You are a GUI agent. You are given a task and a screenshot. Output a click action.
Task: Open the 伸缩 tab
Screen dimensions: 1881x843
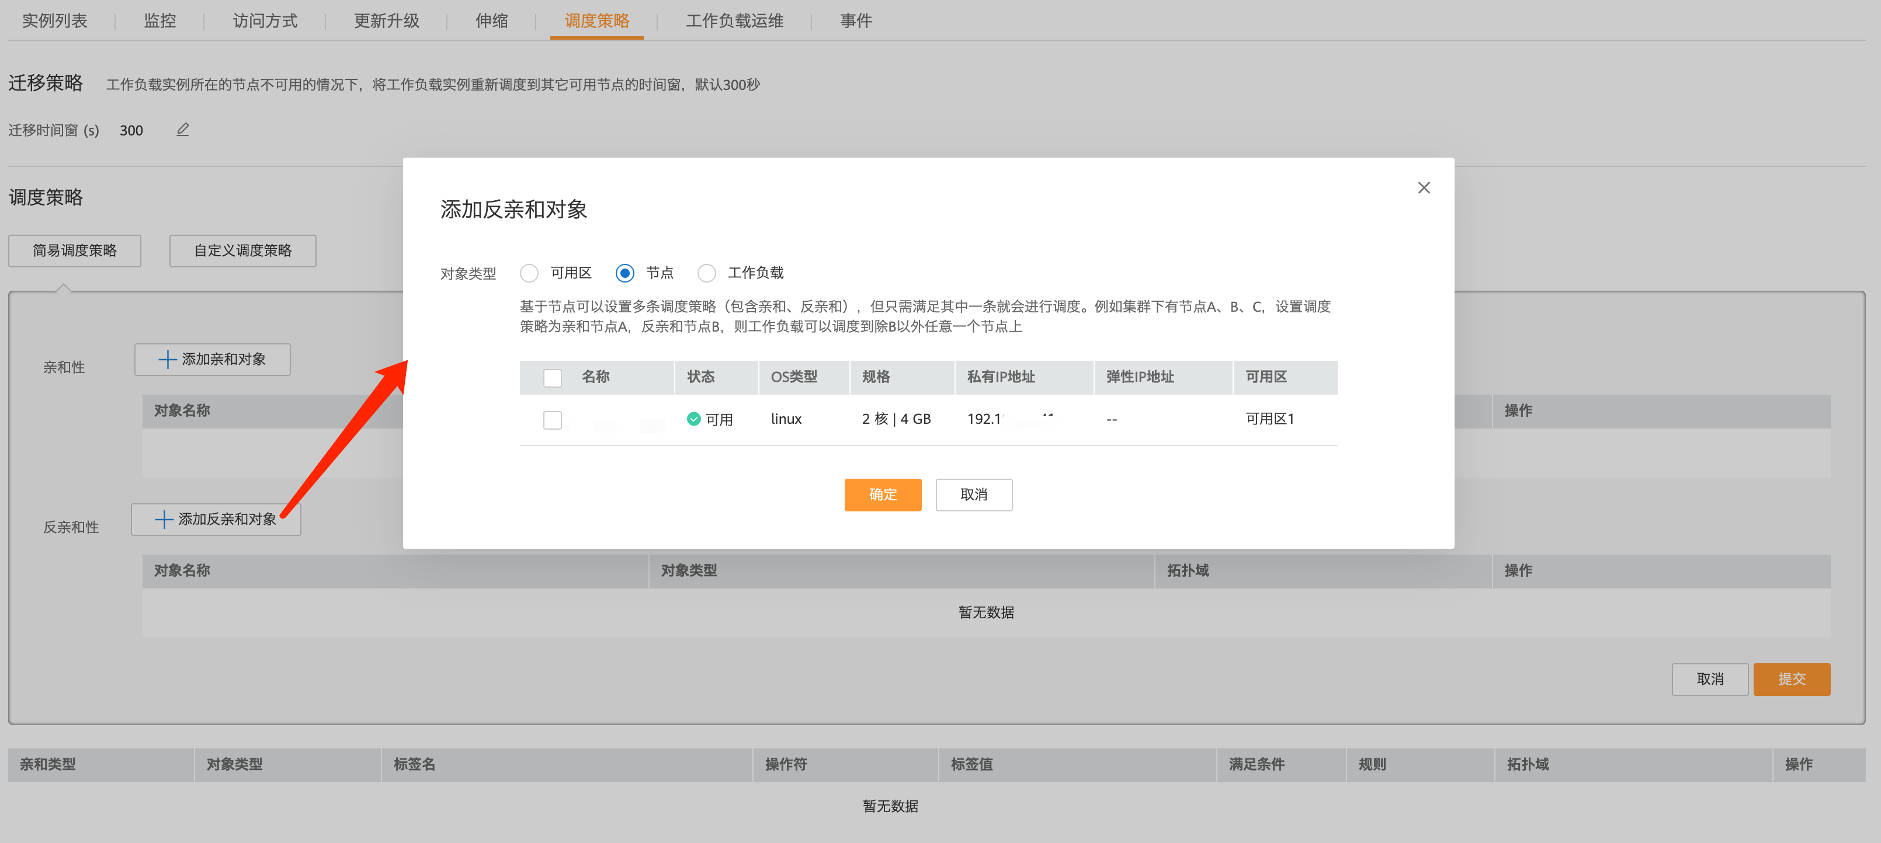tap(492, 20)
